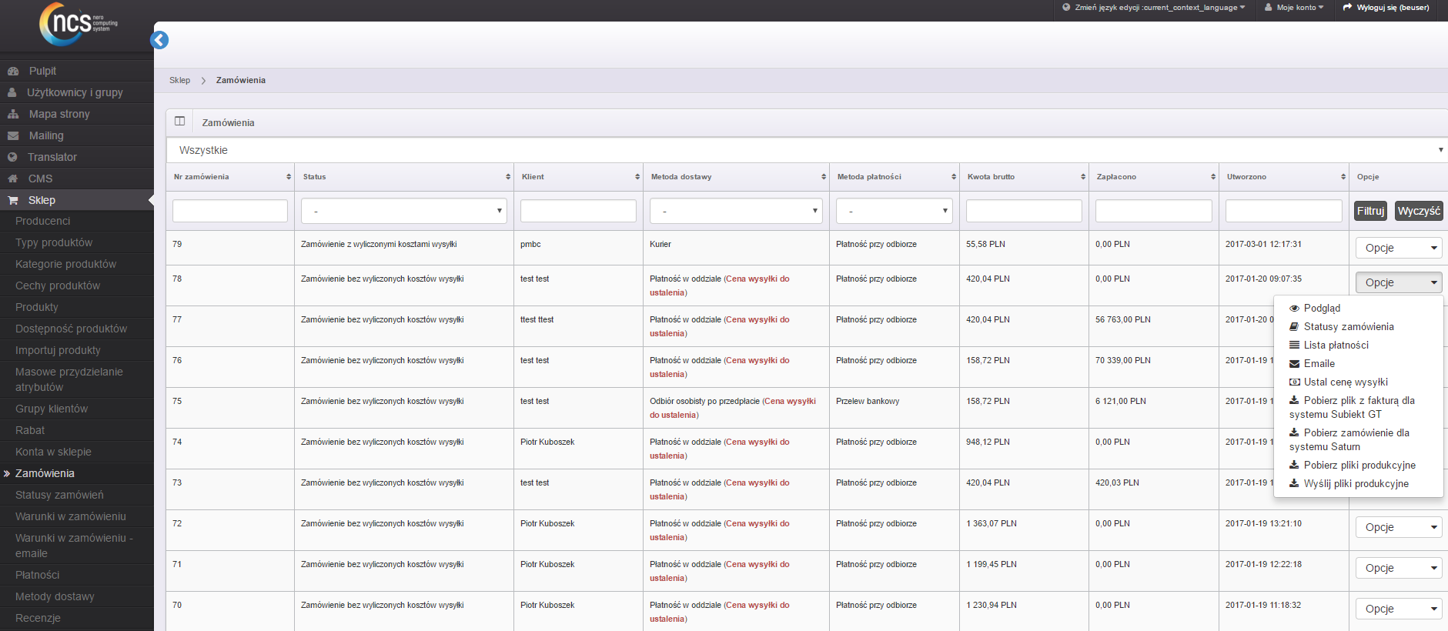Open Opcje dropdown for order 79

click(1398, 248)
